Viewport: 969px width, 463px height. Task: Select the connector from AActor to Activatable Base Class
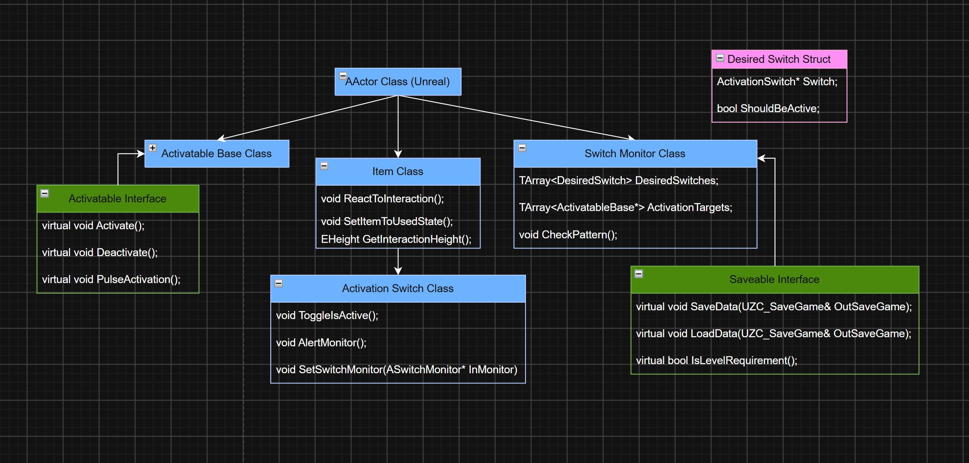point(308,118)
